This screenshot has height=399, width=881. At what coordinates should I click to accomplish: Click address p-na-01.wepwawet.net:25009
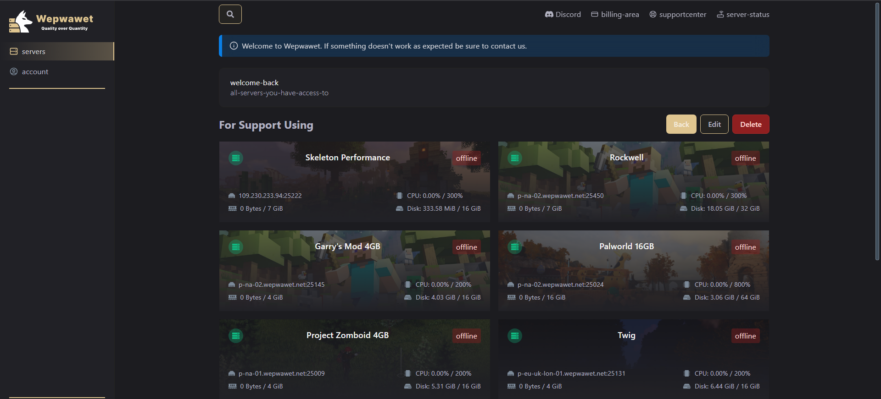[x=282, y=373]
